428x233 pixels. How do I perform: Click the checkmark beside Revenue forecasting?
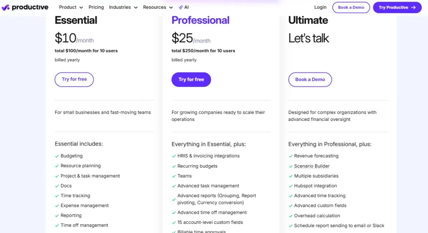click(290, 156)
